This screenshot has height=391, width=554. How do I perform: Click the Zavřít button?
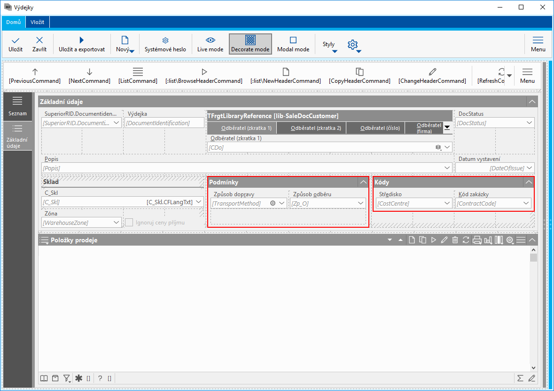click(39, 44)
